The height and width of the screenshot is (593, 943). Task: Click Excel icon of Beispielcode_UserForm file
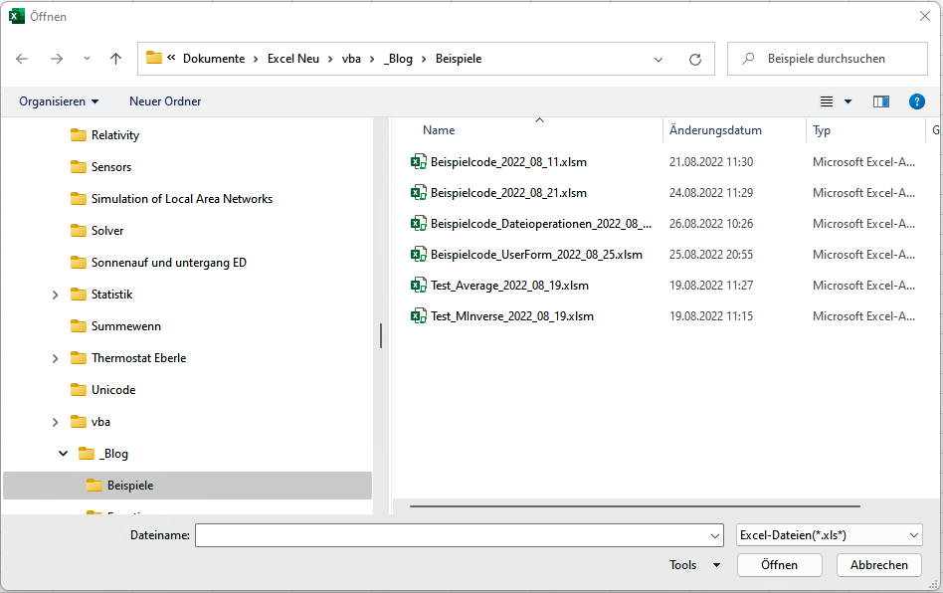(419, 255)
